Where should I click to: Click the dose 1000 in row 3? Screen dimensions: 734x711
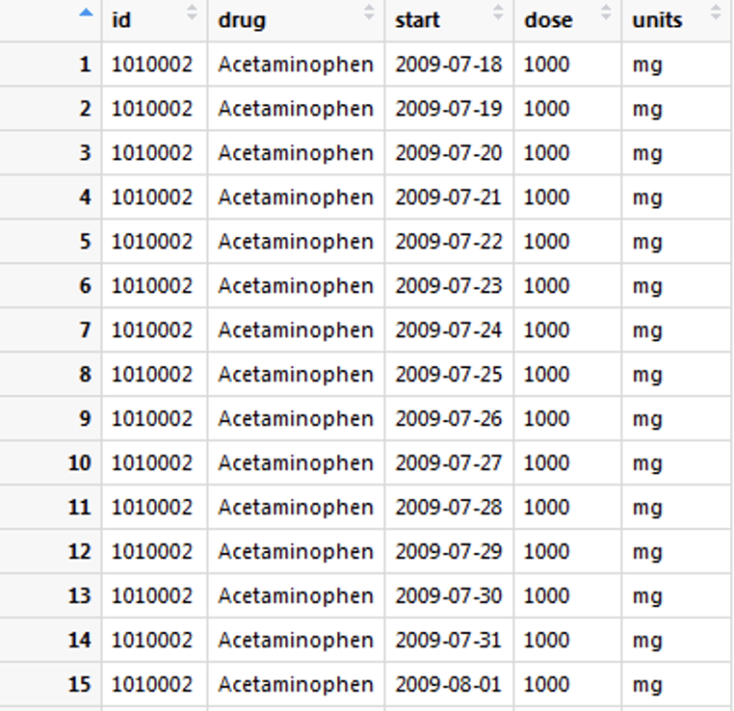(x=546, y=153)
